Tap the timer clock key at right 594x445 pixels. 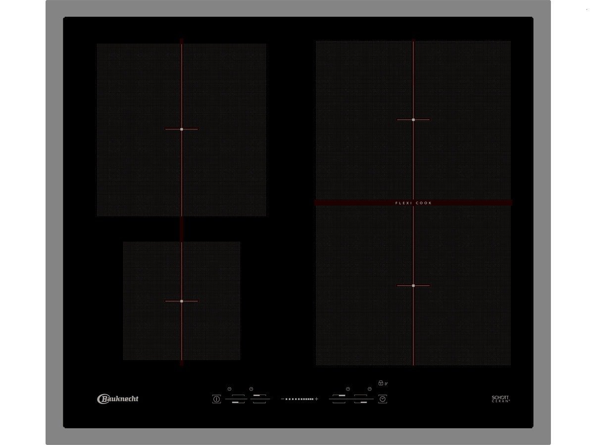382,399
